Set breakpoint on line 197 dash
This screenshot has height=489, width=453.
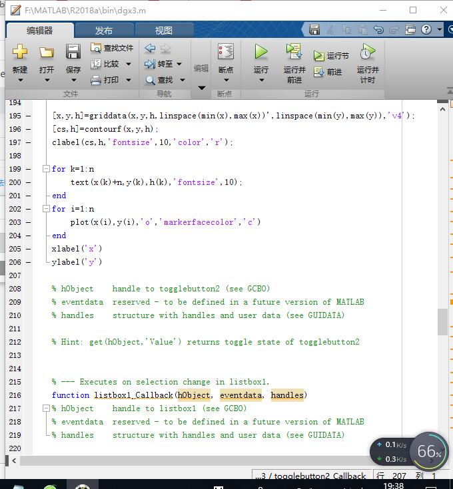point(29,142)
